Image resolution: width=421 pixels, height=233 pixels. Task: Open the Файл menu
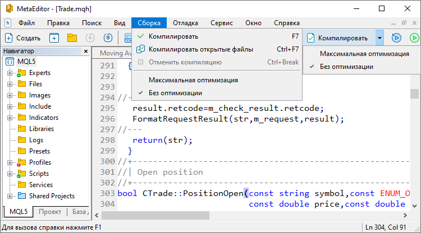(26, 23)
